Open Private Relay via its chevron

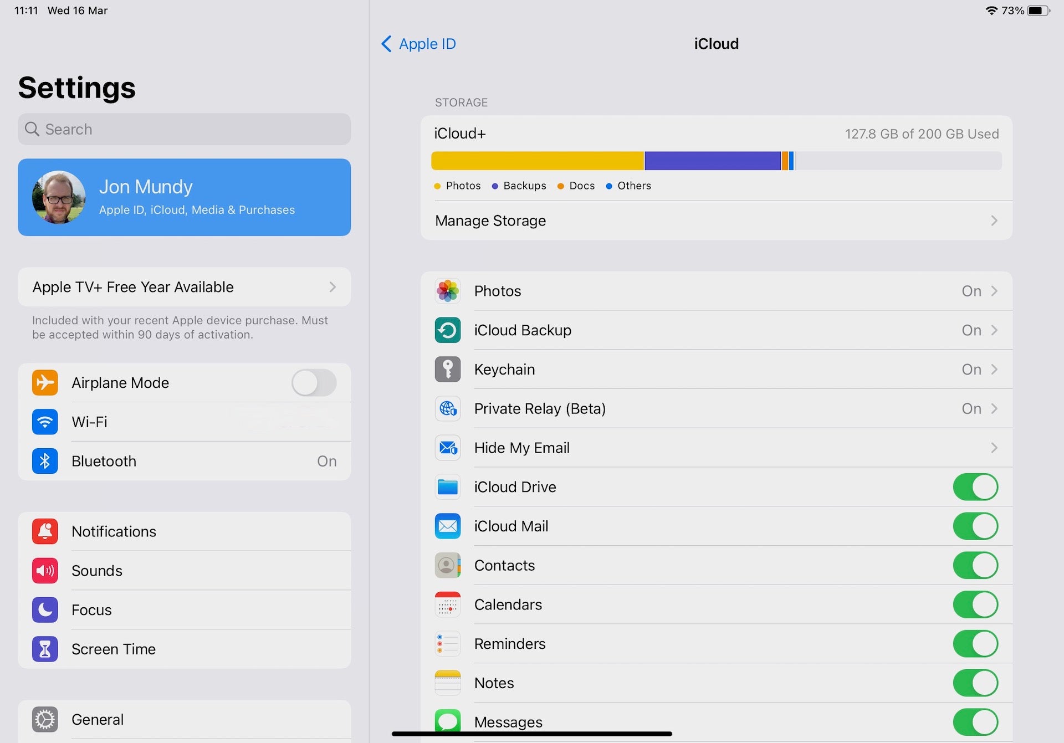click(994, 409)
